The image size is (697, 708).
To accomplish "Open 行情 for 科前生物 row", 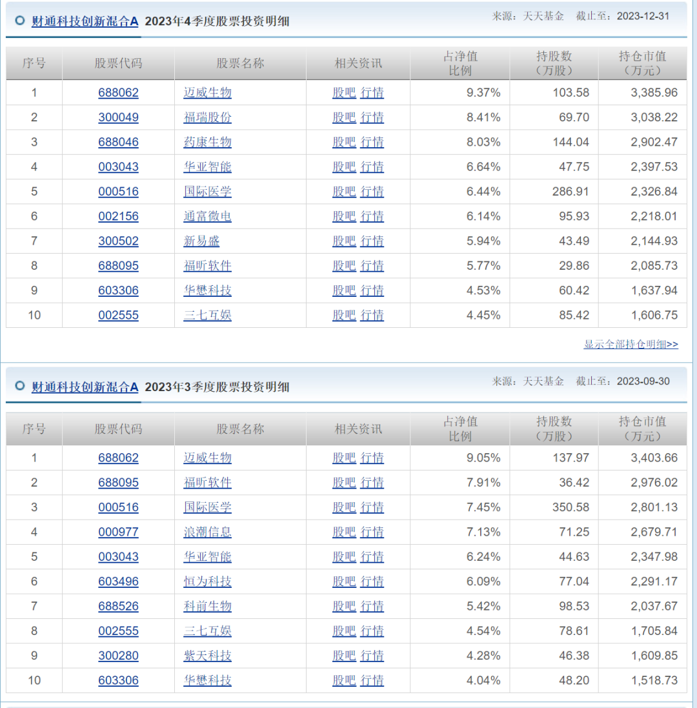I will pyautogui.click(x=372, y=607).
